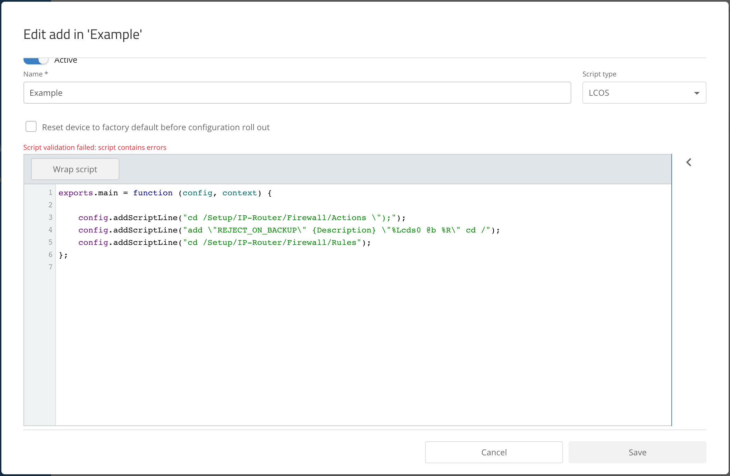Click the Script type dropdown arrow
This screenshot has width=730, height=476.
coord(697,93)
